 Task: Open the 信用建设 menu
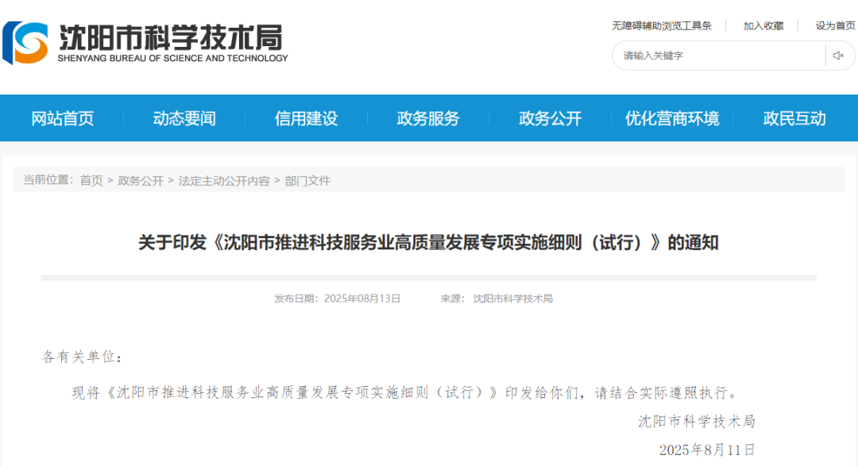[x=307, y=118]
